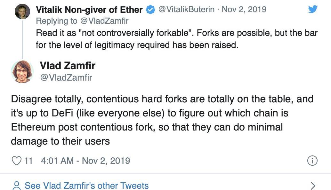Screen dimensions: 331x190
Task: Click the info circle icon
Action: (312, 160)
